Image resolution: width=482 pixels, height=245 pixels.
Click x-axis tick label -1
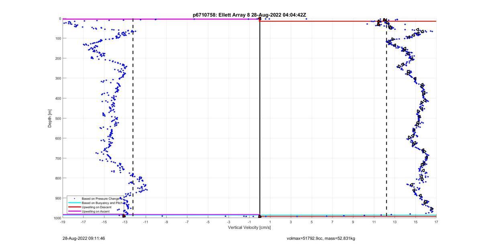pos(249,222)
